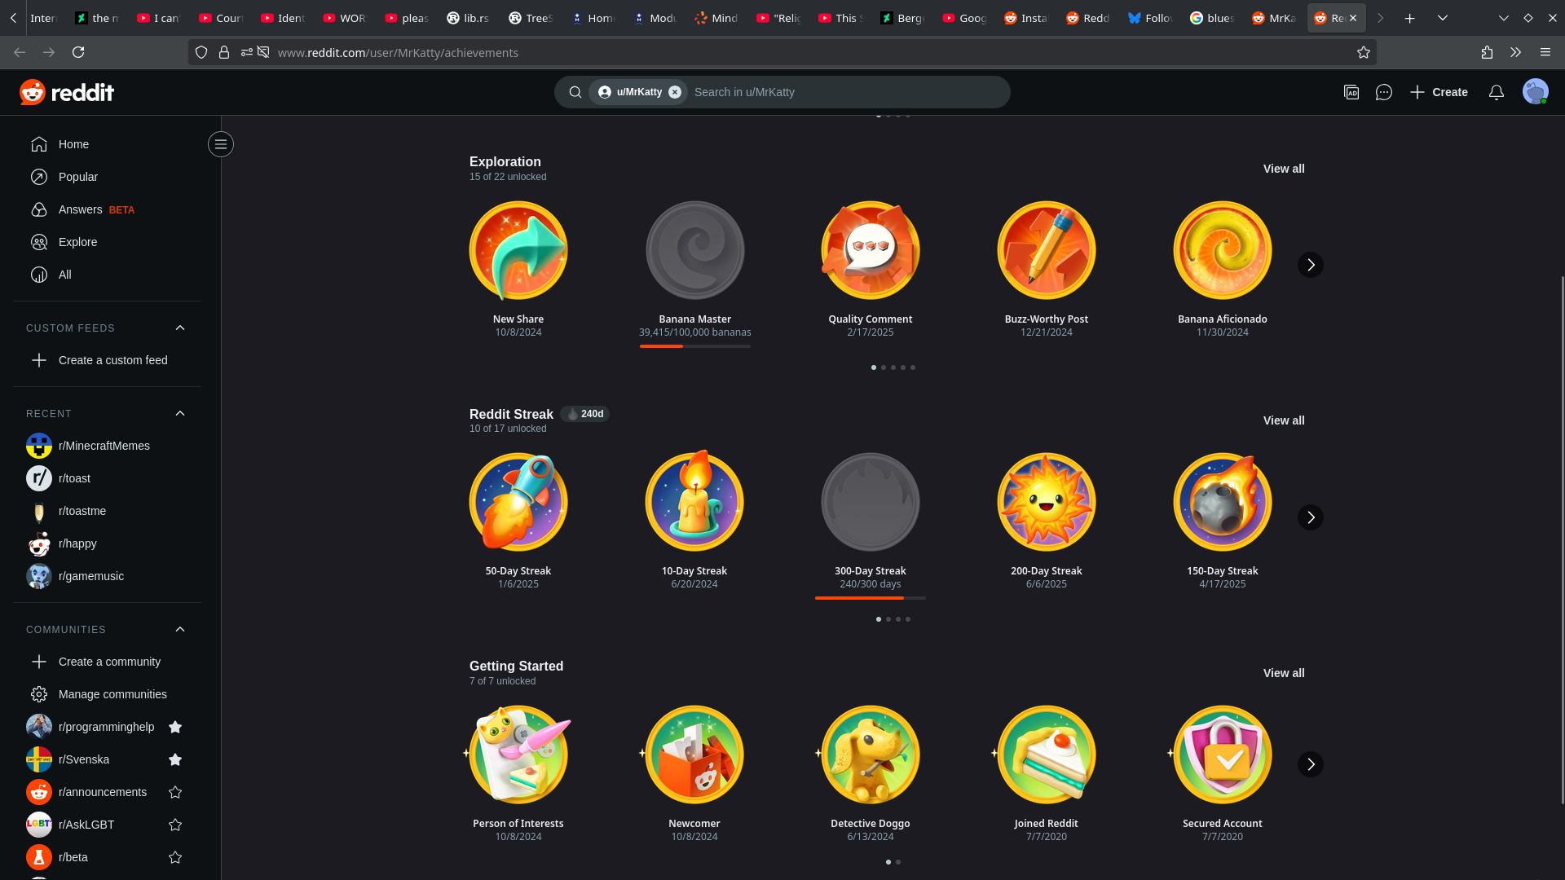This screenshot has width=1565, height=880.
Task: Open notifications bell
Action: coord(1496,92)
